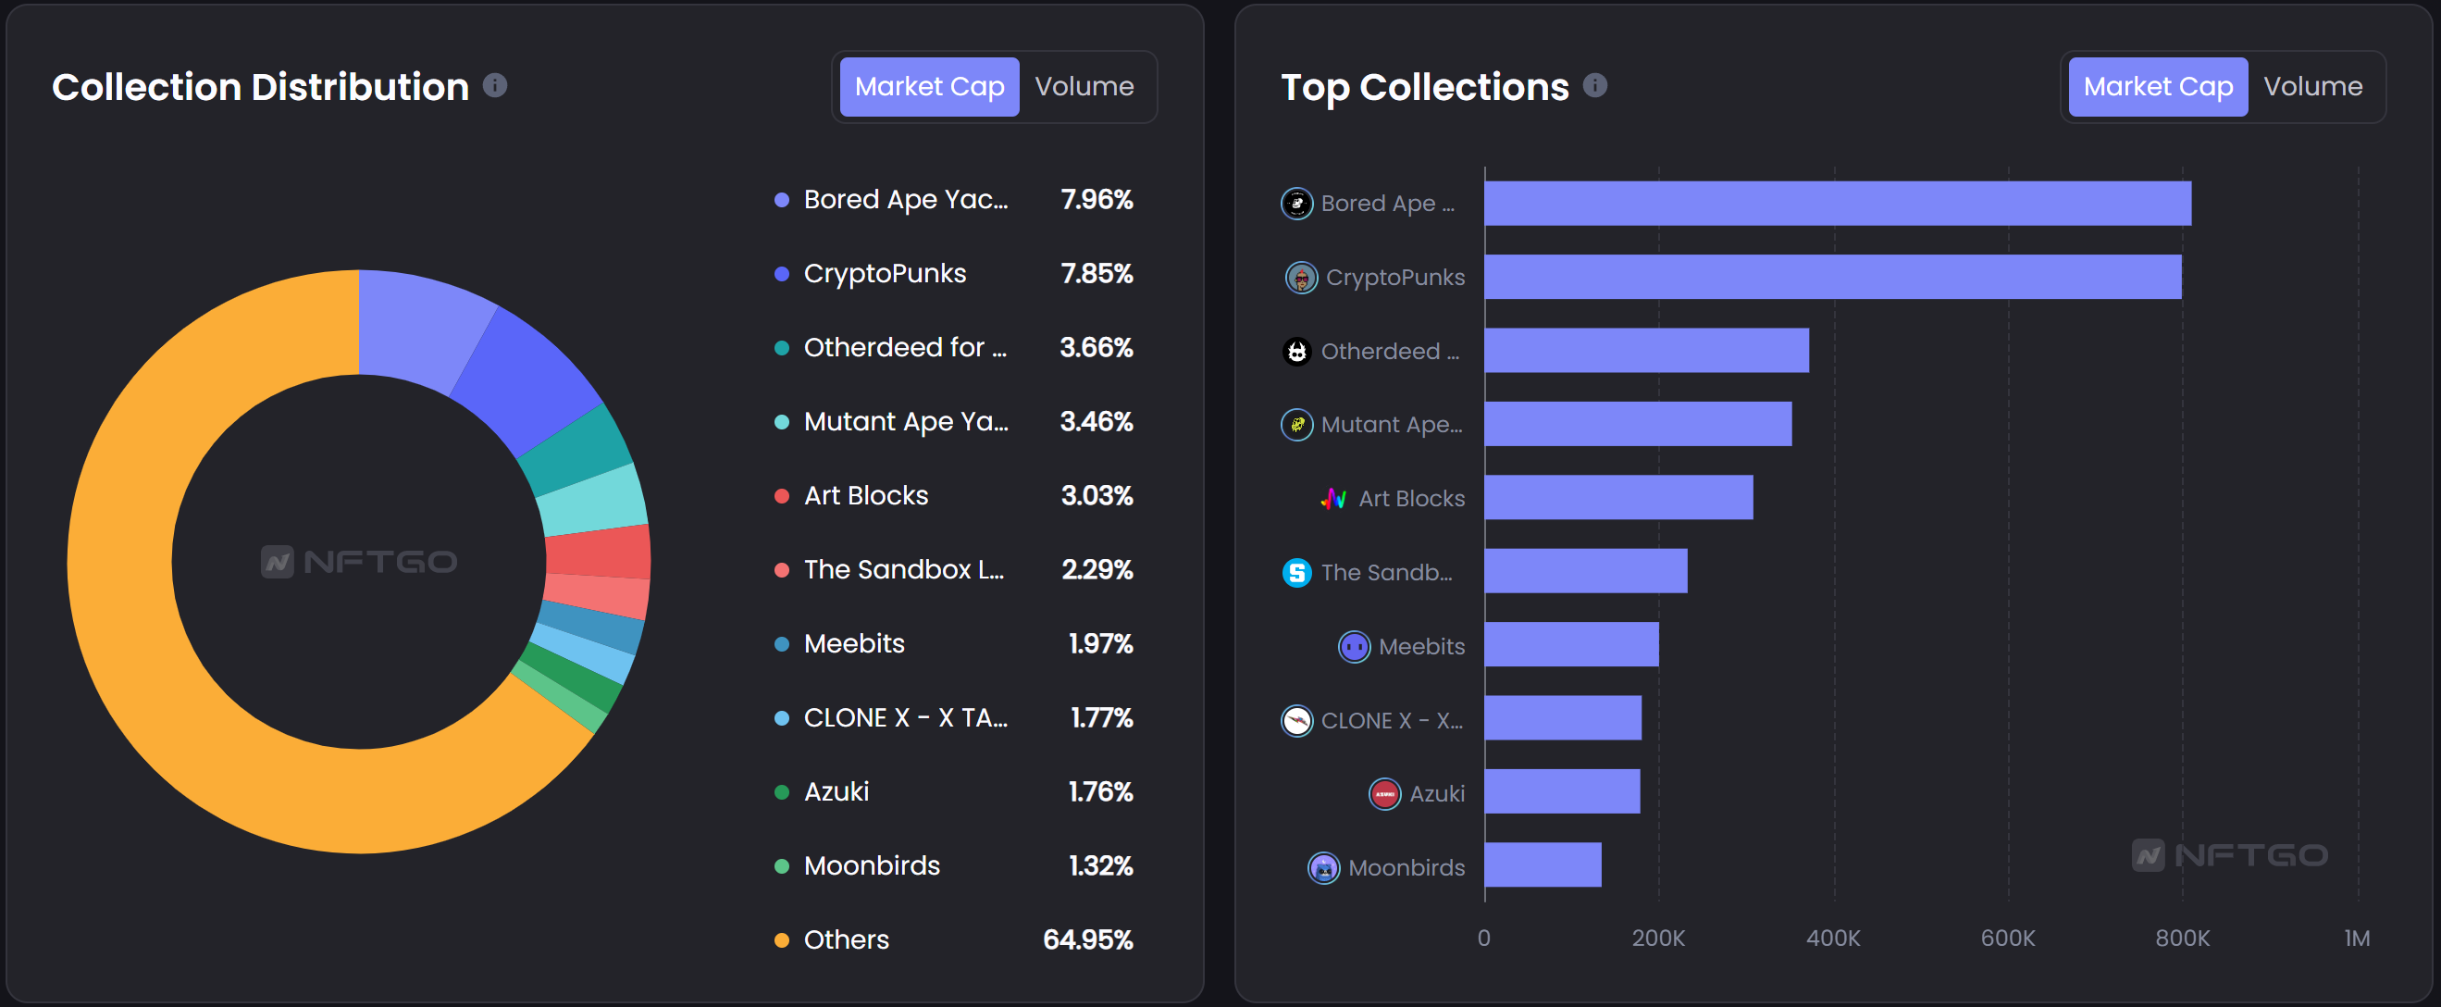Click 'Bored Ape Yac...' legend label

point(906,200)
